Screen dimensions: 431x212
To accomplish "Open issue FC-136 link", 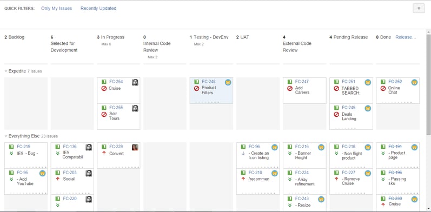I will click(70, 147).
